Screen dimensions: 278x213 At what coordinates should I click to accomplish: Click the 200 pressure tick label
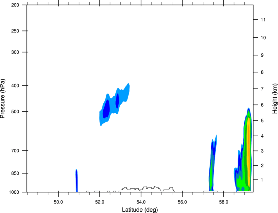[15, 5]
